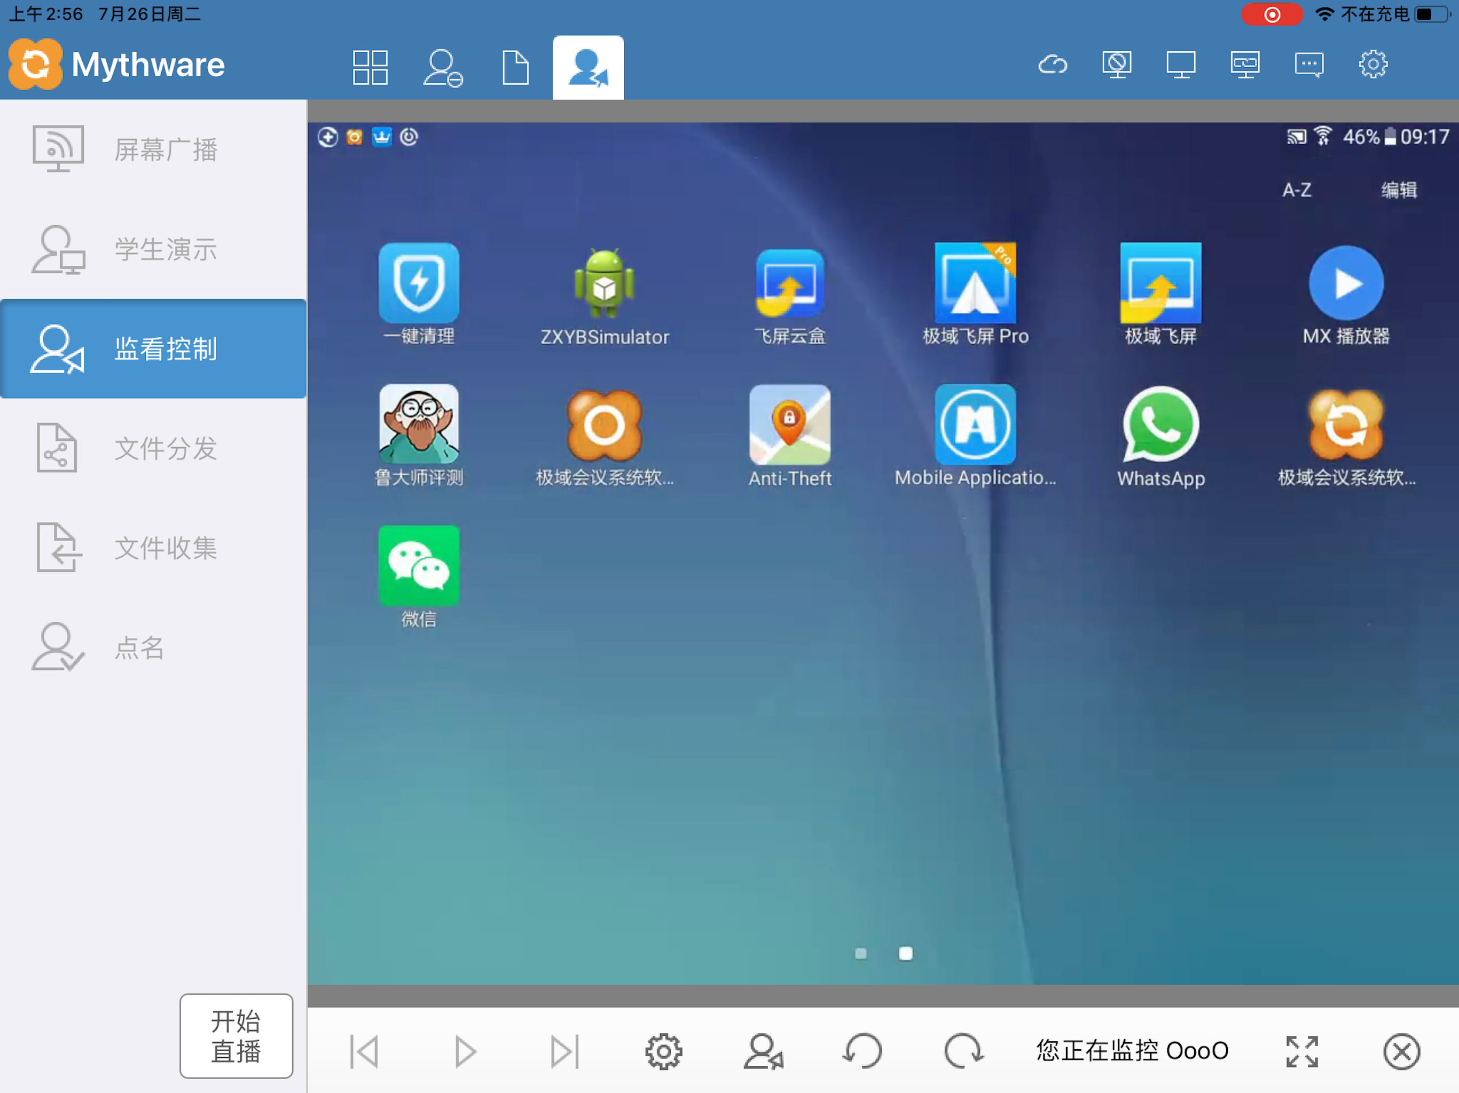Open the thumbnail grid view tab
Screen dimensions: 1459x1093
[370, 67]
